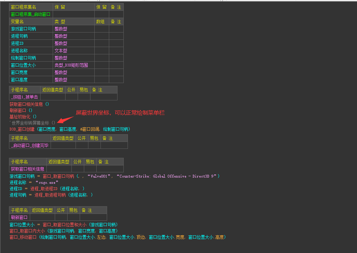Click the red annotation text 屏蔽世界坐标
Image resolution: width=357 pixels, height=253 pixels.
[x=93, y=113]
